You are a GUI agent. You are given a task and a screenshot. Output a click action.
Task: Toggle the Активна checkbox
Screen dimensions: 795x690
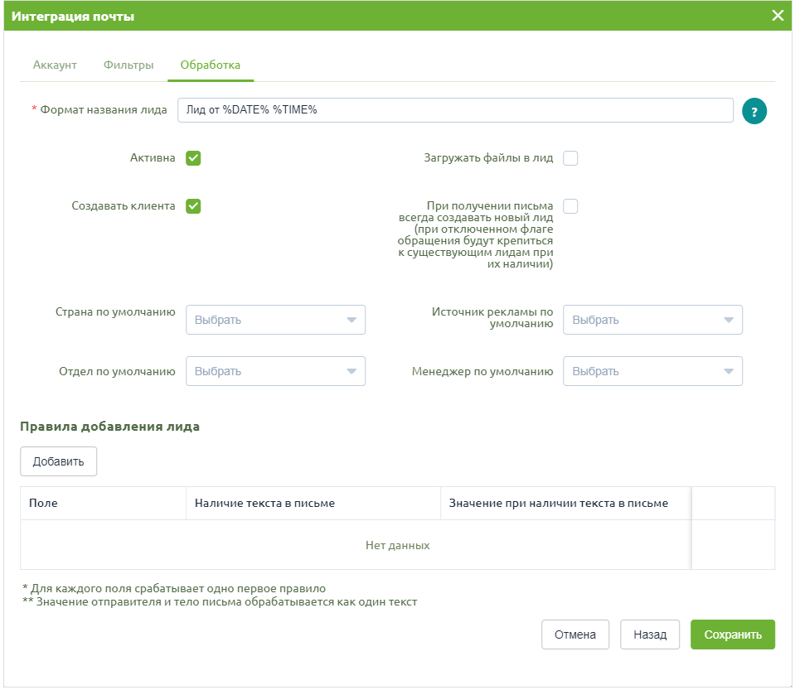(193, 158)
